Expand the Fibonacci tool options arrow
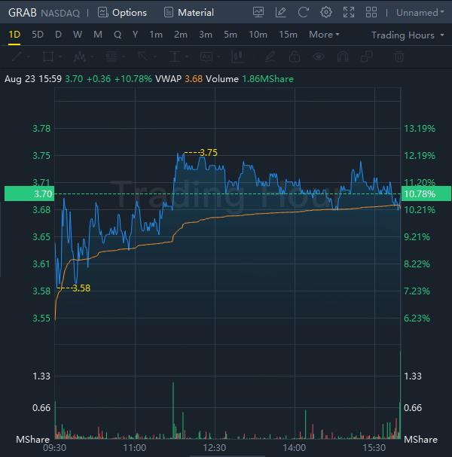452x457 pixels. click(124, 56)
